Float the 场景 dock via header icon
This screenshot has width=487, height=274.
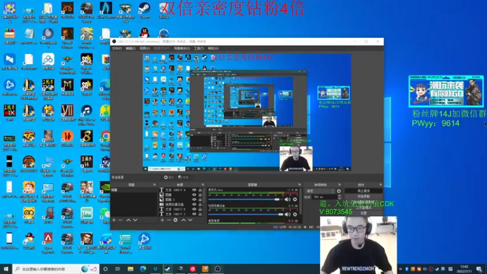coord(155,185)
